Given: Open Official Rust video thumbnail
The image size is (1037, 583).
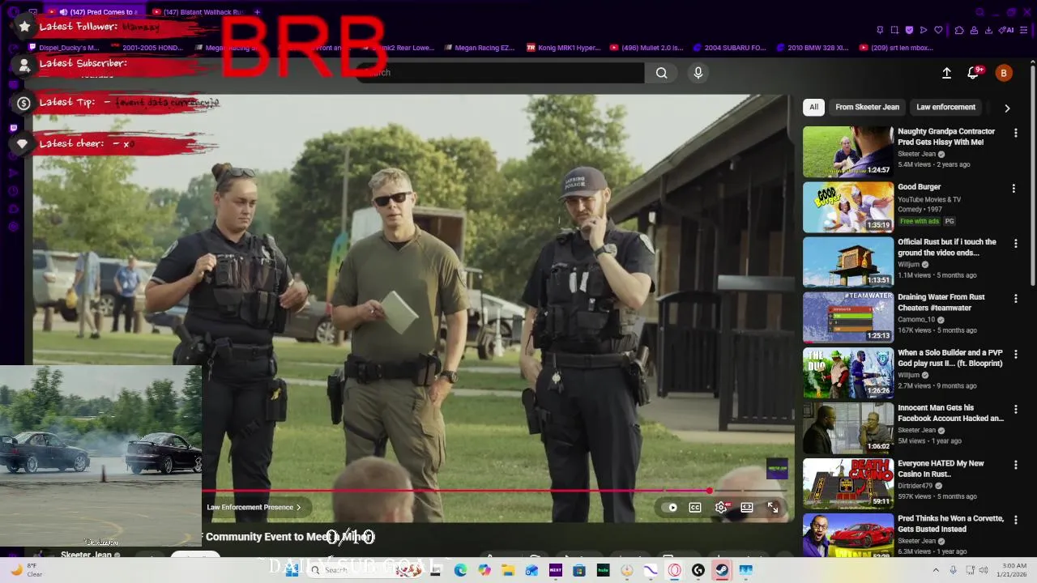Looking at the screenshot, I should point(848,262).
